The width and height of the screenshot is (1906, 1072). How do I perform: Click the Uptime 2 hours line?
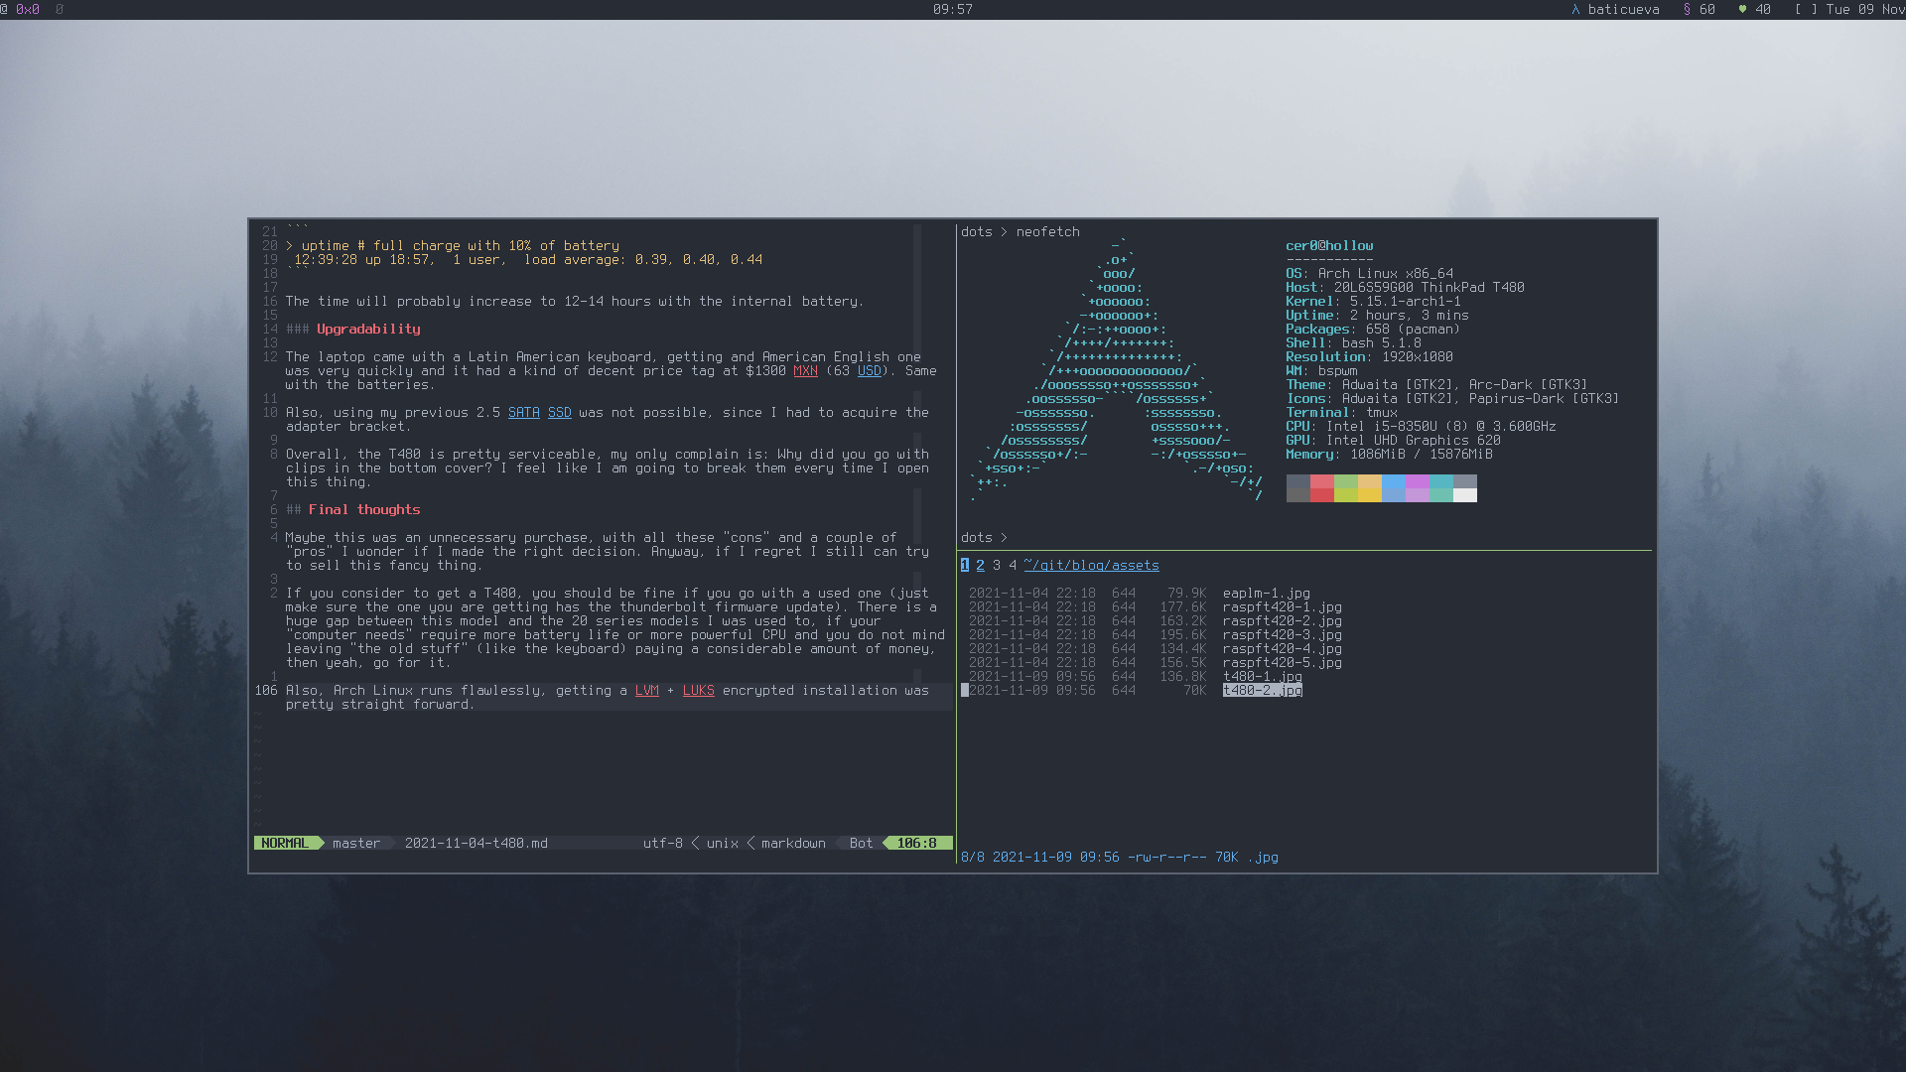point(1377,315)
